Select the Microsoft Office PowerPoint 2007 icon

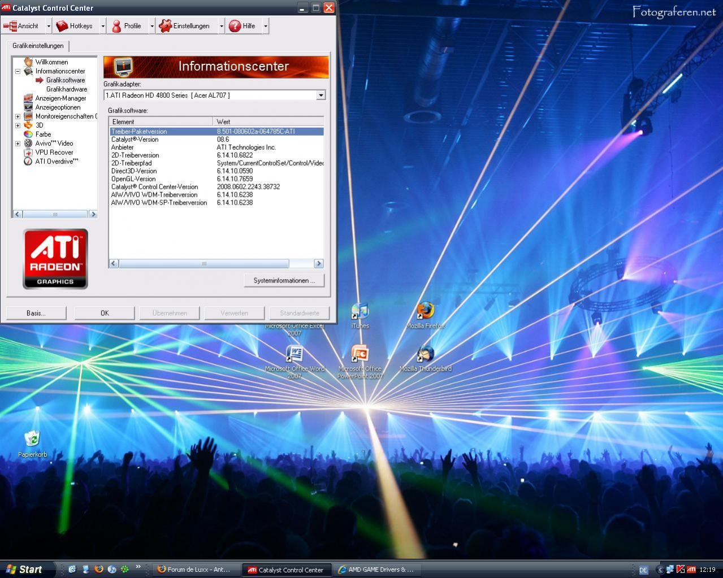[x=360, y=362]
